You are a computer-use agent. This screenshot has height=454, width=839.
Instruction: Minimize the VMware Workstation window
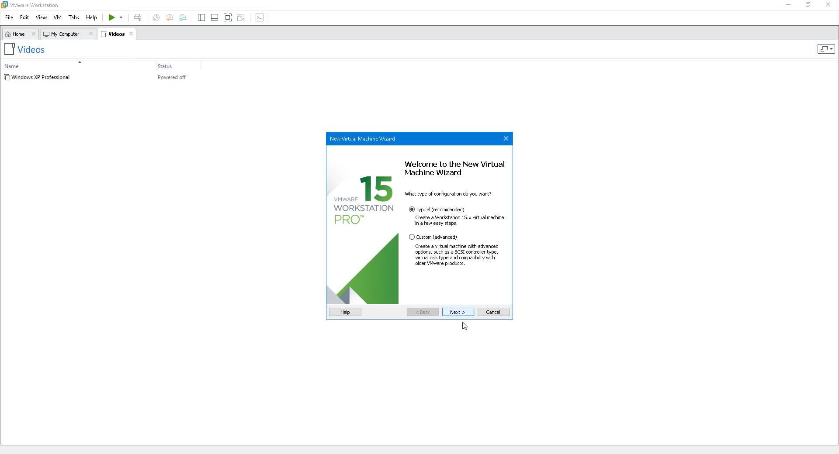click(x=788, y=5)
